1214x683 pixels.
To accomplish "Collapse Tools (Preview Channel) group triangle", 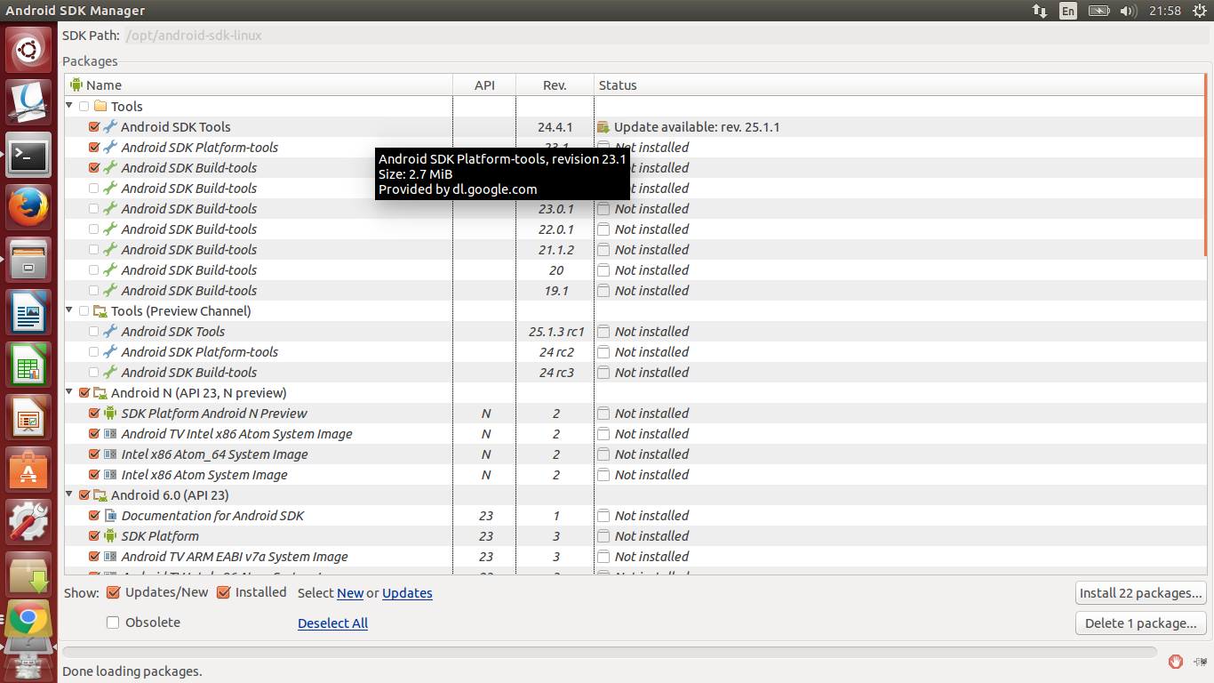I will [x=70, y=310].
